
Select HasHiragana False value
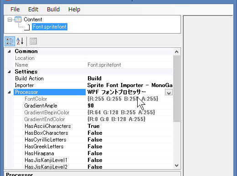[x=95, y=153]
